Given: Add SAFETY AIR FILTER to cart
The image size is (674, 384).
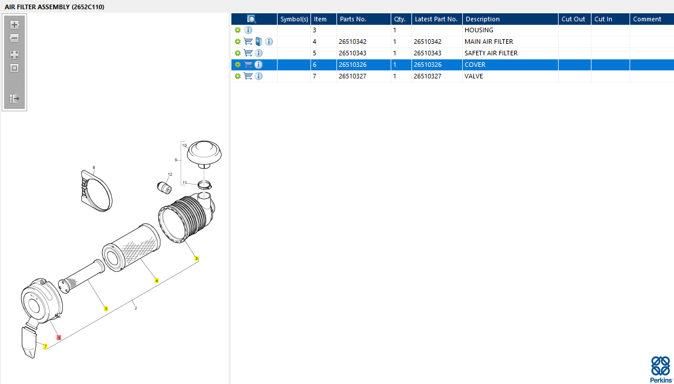Looking at the screenshot, I should (x=248, y=53).
